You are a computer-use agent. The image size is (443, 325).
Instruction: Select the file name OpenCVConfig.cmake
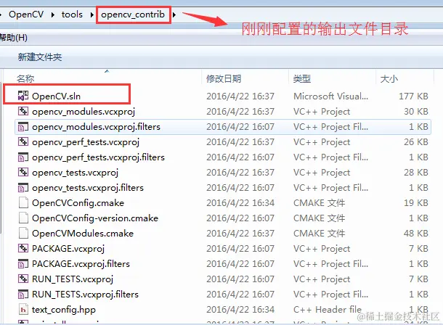pos(78,203)
